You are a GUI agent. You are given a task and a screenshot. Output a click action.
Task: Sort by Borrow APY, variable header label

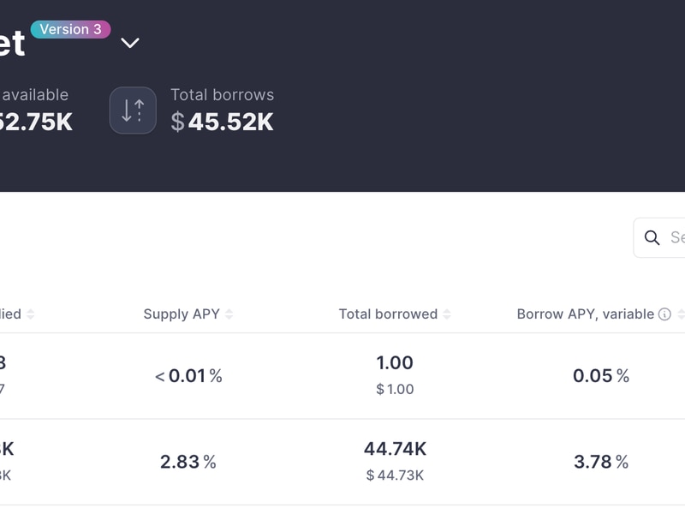[585, 314]
